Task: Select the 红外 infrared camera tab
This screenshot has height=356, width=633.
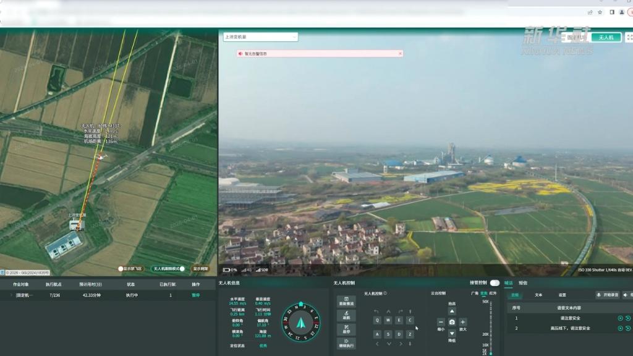Action: [x=493, y=294]
